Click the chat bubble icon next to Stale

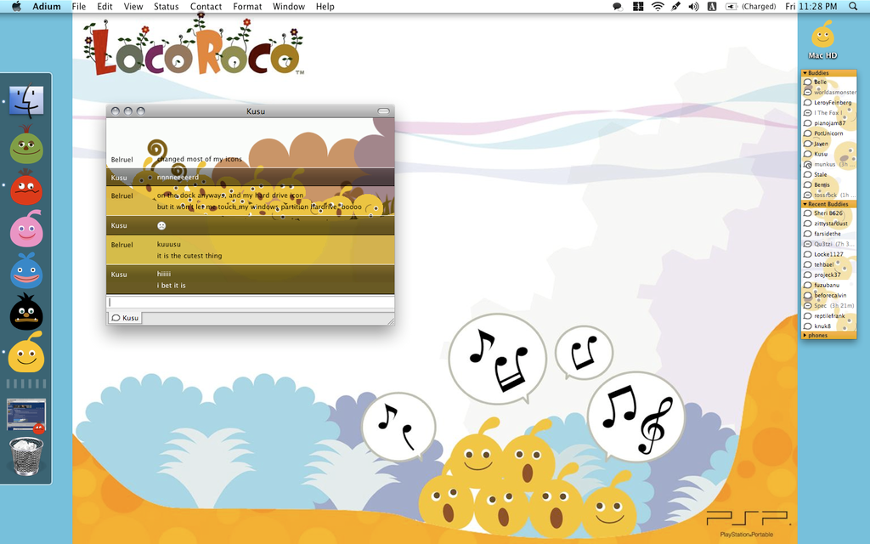[808, 174]
